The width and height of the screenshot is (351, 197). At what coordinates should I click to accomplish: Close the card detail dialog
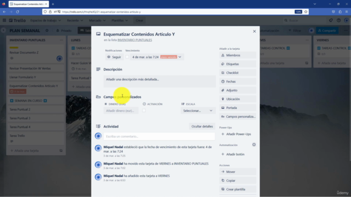click(x=254, y=31)
